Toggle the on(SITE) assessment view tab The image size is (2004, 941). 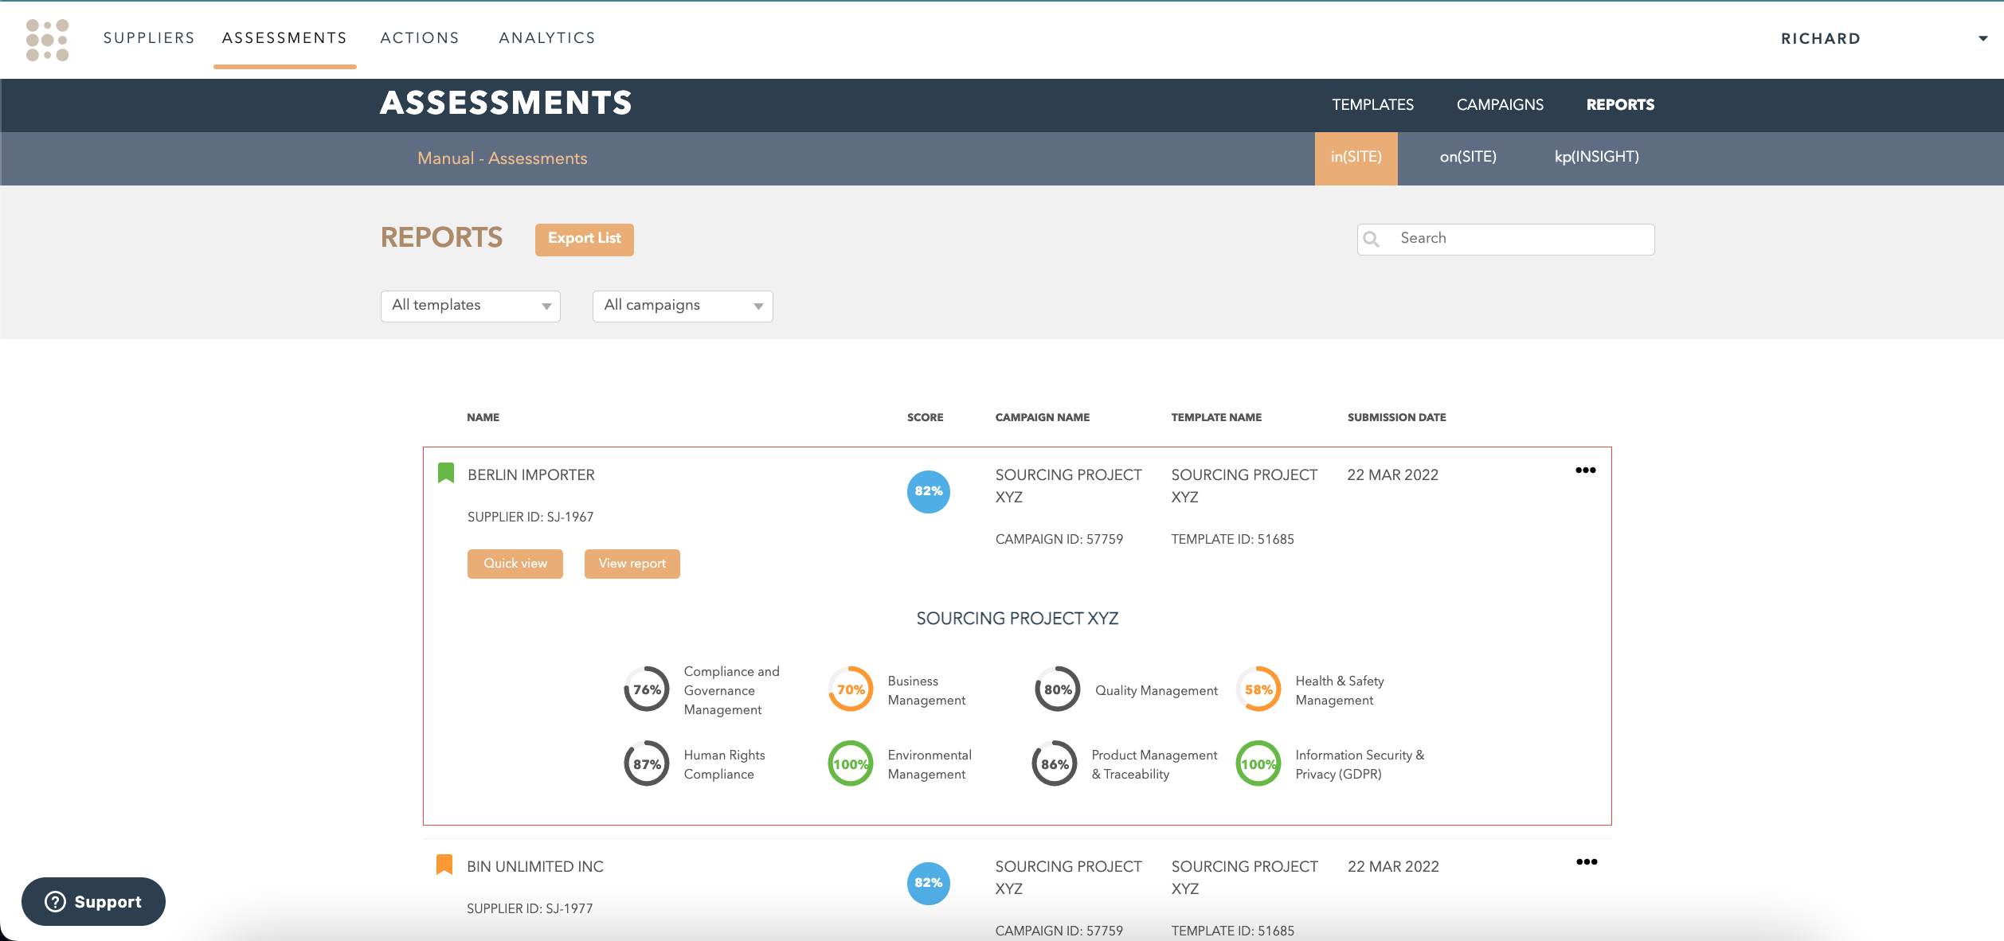[1469, 157]
